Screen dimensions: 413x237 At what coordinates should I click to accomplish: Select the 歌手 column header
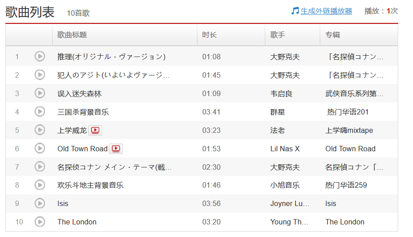(x=278, y=35)
